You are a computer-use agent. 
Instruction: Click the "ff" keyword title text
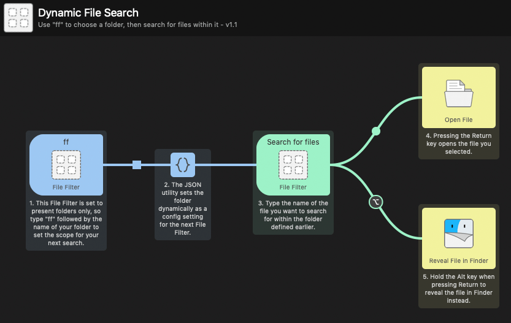[x=66, y=142]
